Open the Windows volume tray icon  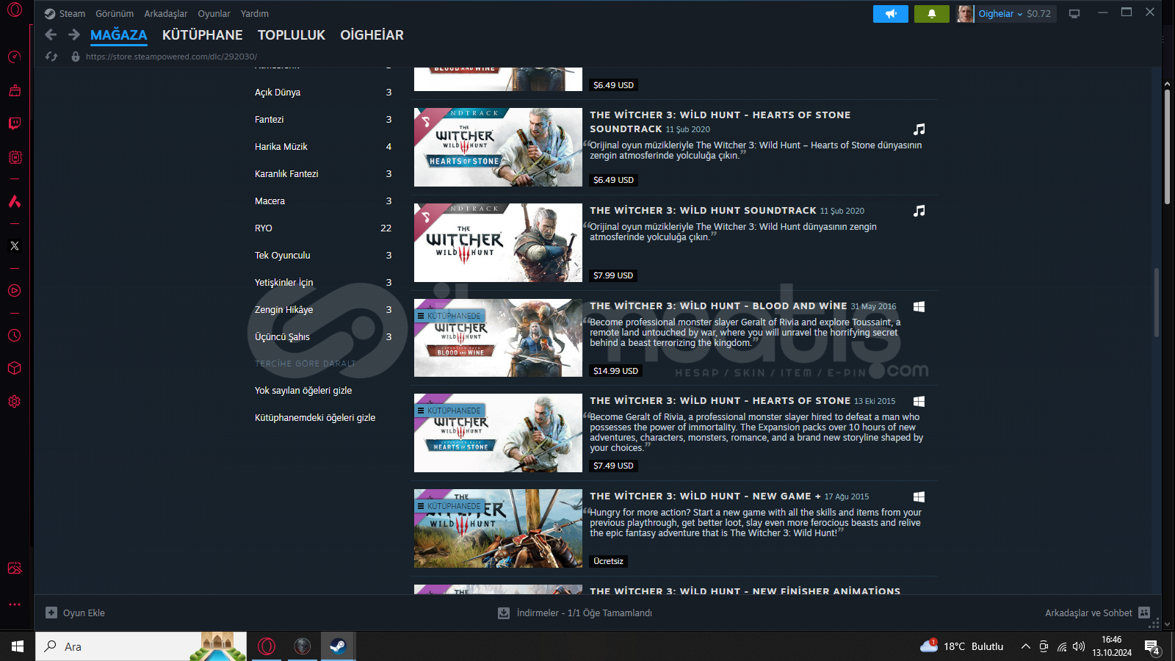[x=1079, y=646]
